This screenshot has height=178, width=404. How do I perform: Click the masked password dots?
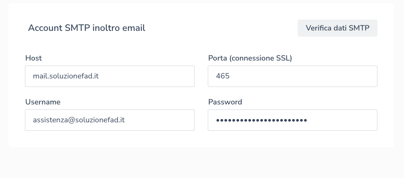(261, 120)
